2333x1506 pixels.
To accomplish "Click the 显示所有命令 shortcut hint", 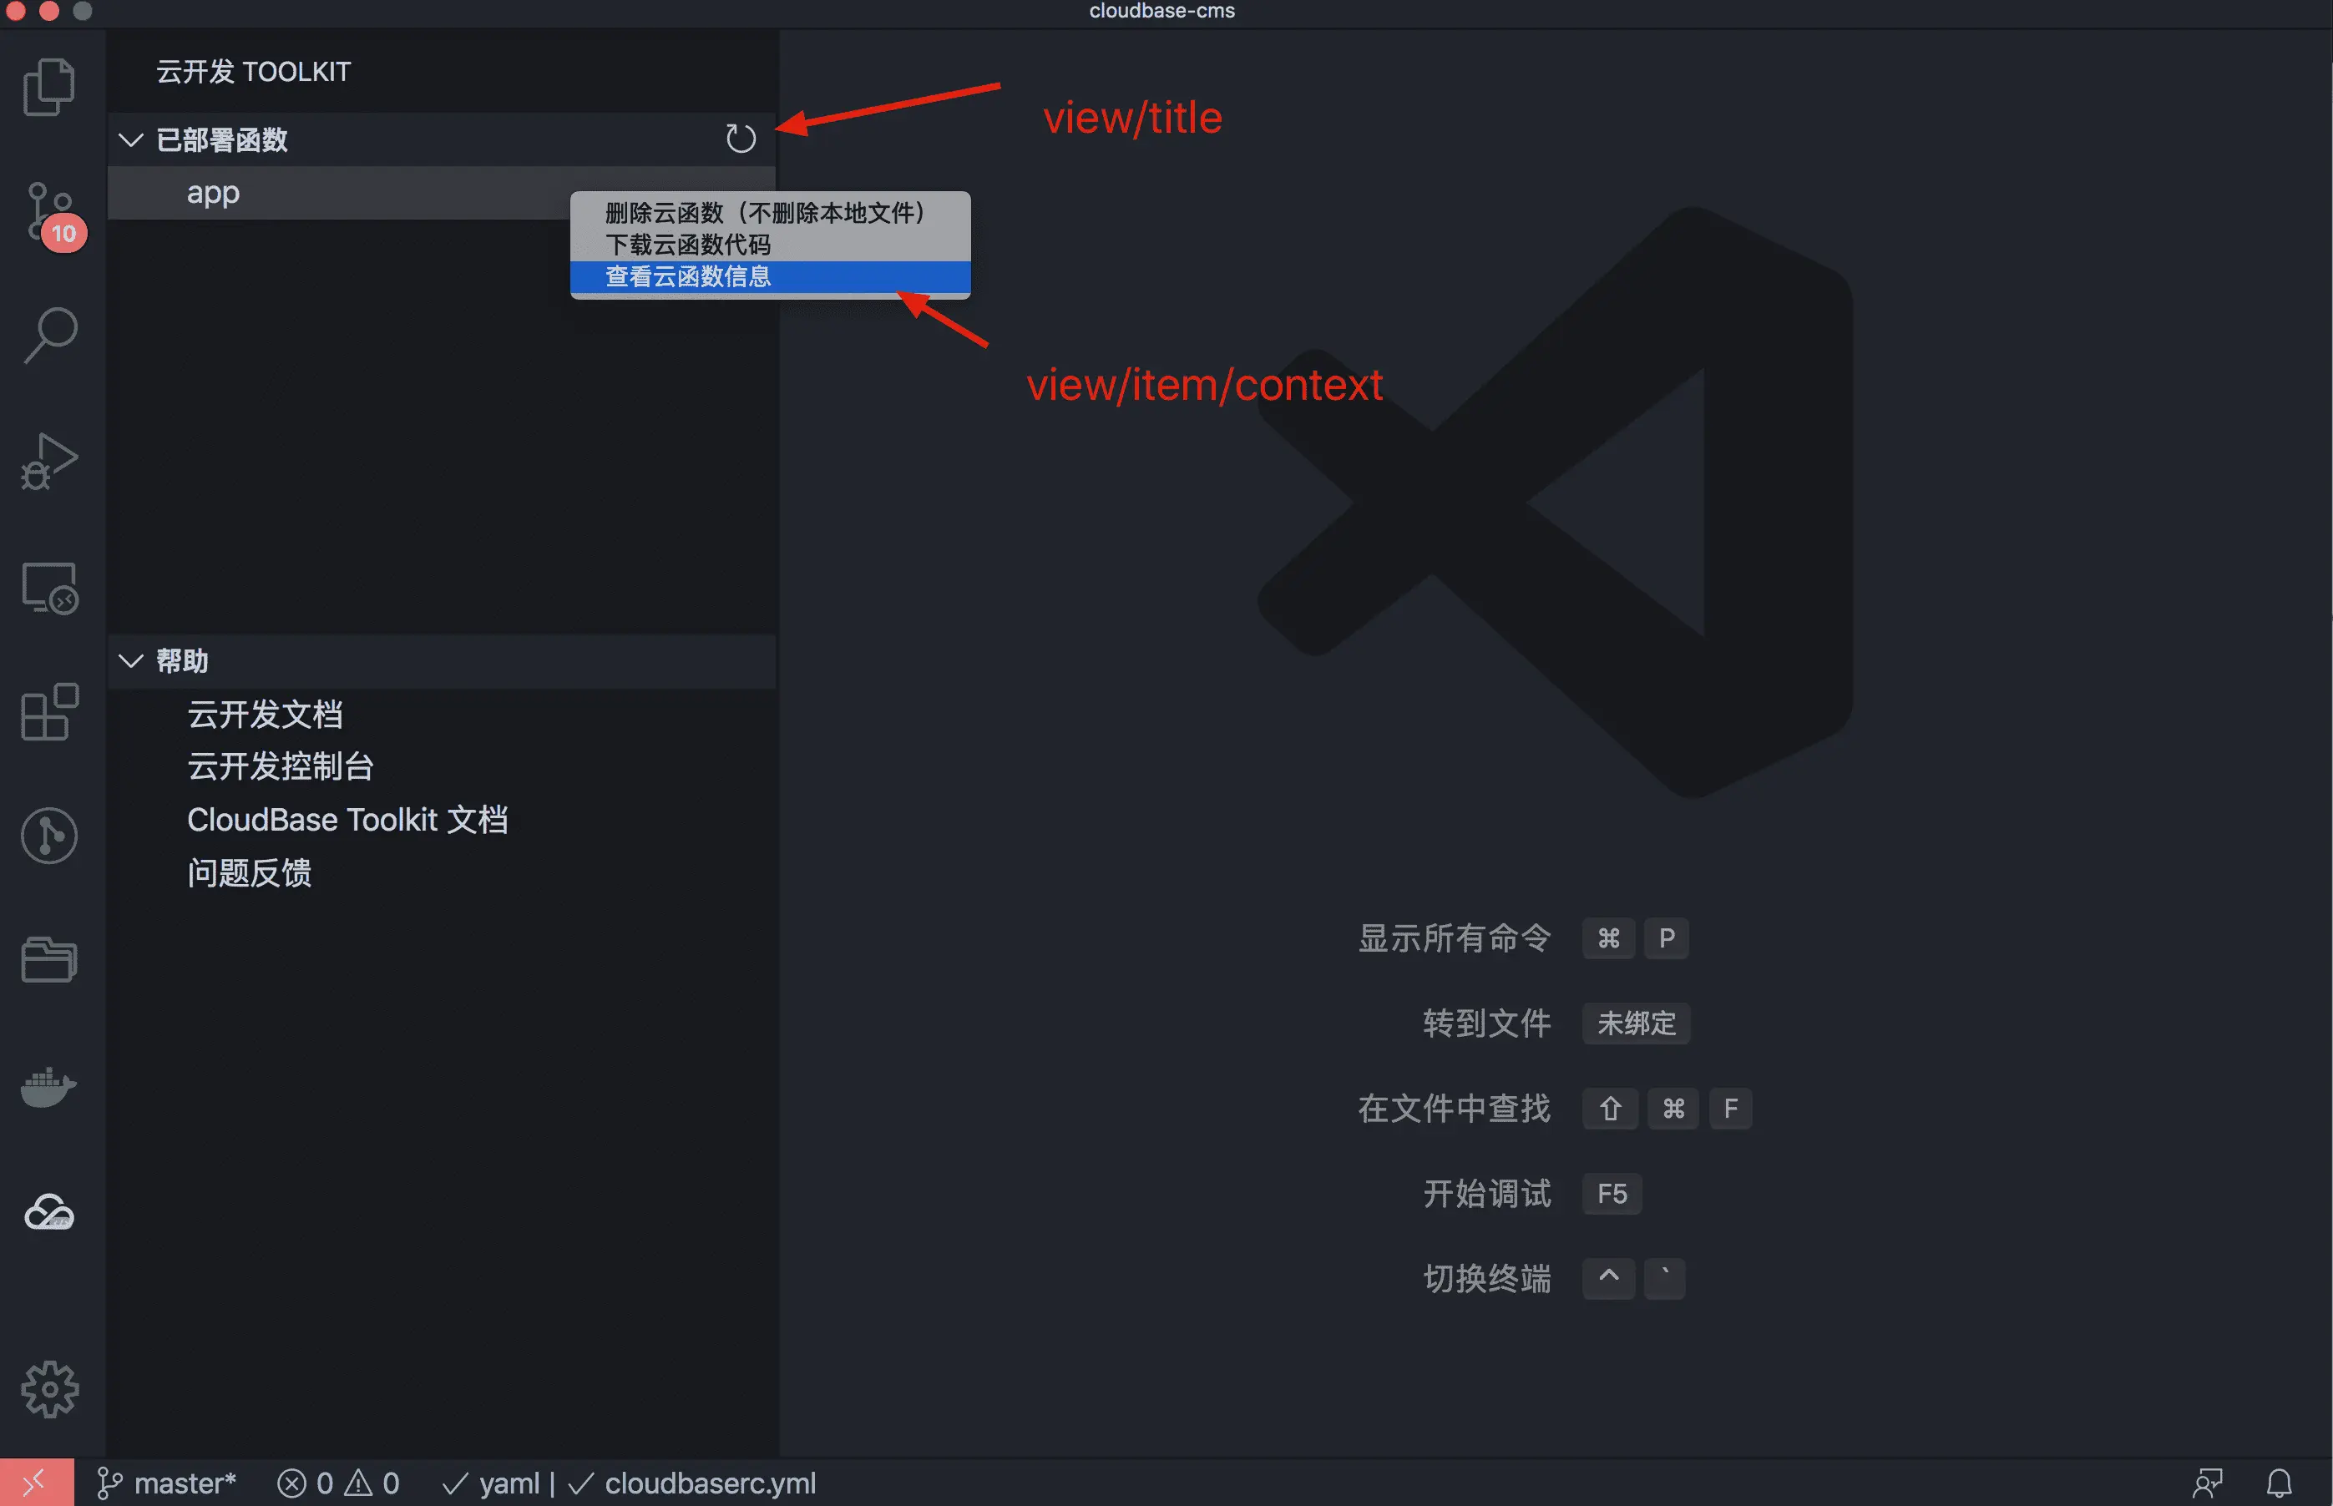I will point(1455,937).
